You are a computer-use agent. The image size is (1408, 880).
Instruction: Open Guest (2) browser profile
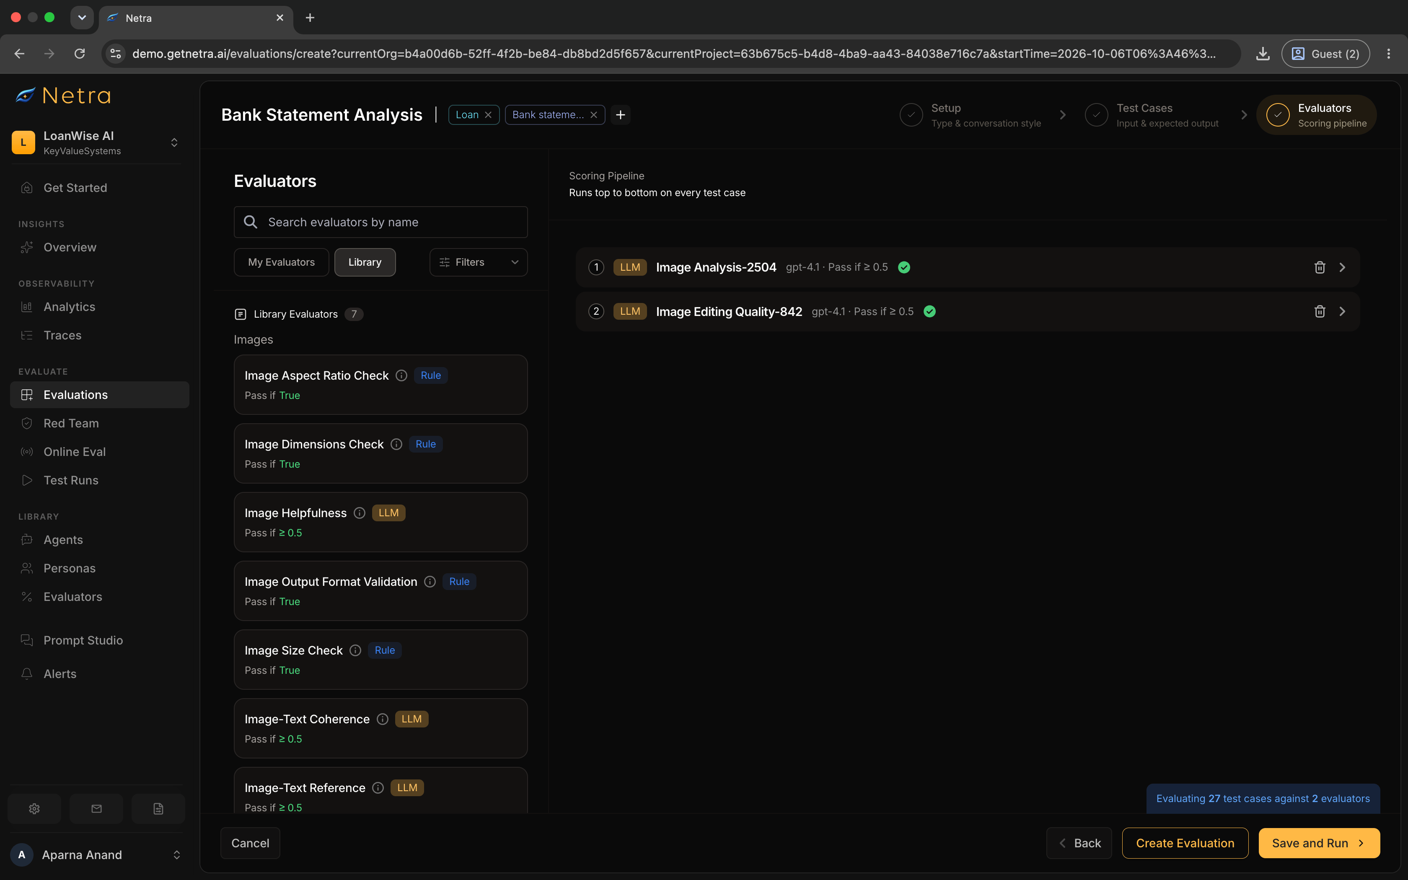[x=1325, y=54]
